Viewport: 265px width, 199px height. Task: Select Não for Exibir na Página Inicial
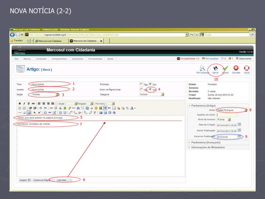click(141, 89)
